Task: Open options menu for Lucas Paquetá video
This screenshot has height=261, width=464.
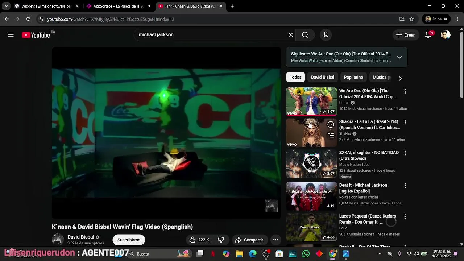Action: point(405,216)
